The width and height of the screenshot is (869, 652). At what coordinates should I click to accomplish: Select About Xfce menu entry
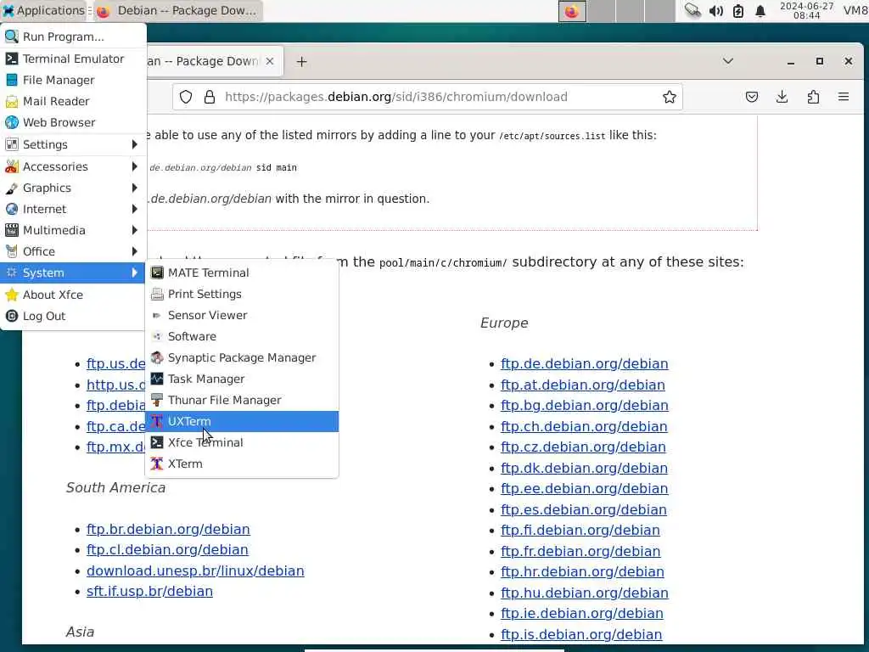pos(73,295)
